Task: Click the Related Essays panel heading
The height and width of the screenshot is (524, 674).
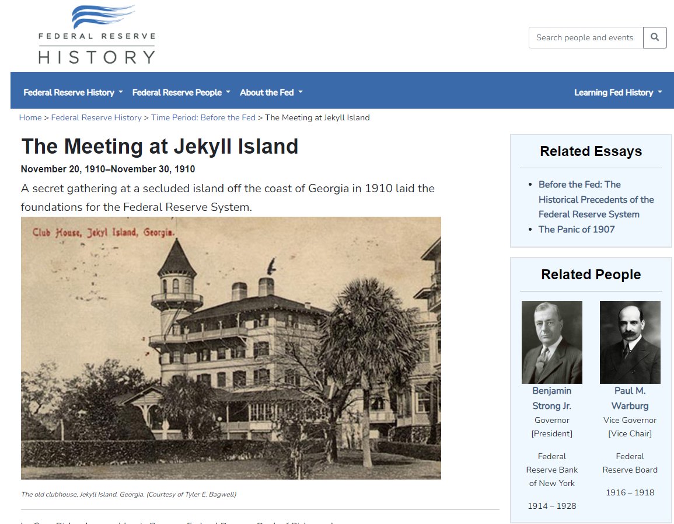Action: 591,151
